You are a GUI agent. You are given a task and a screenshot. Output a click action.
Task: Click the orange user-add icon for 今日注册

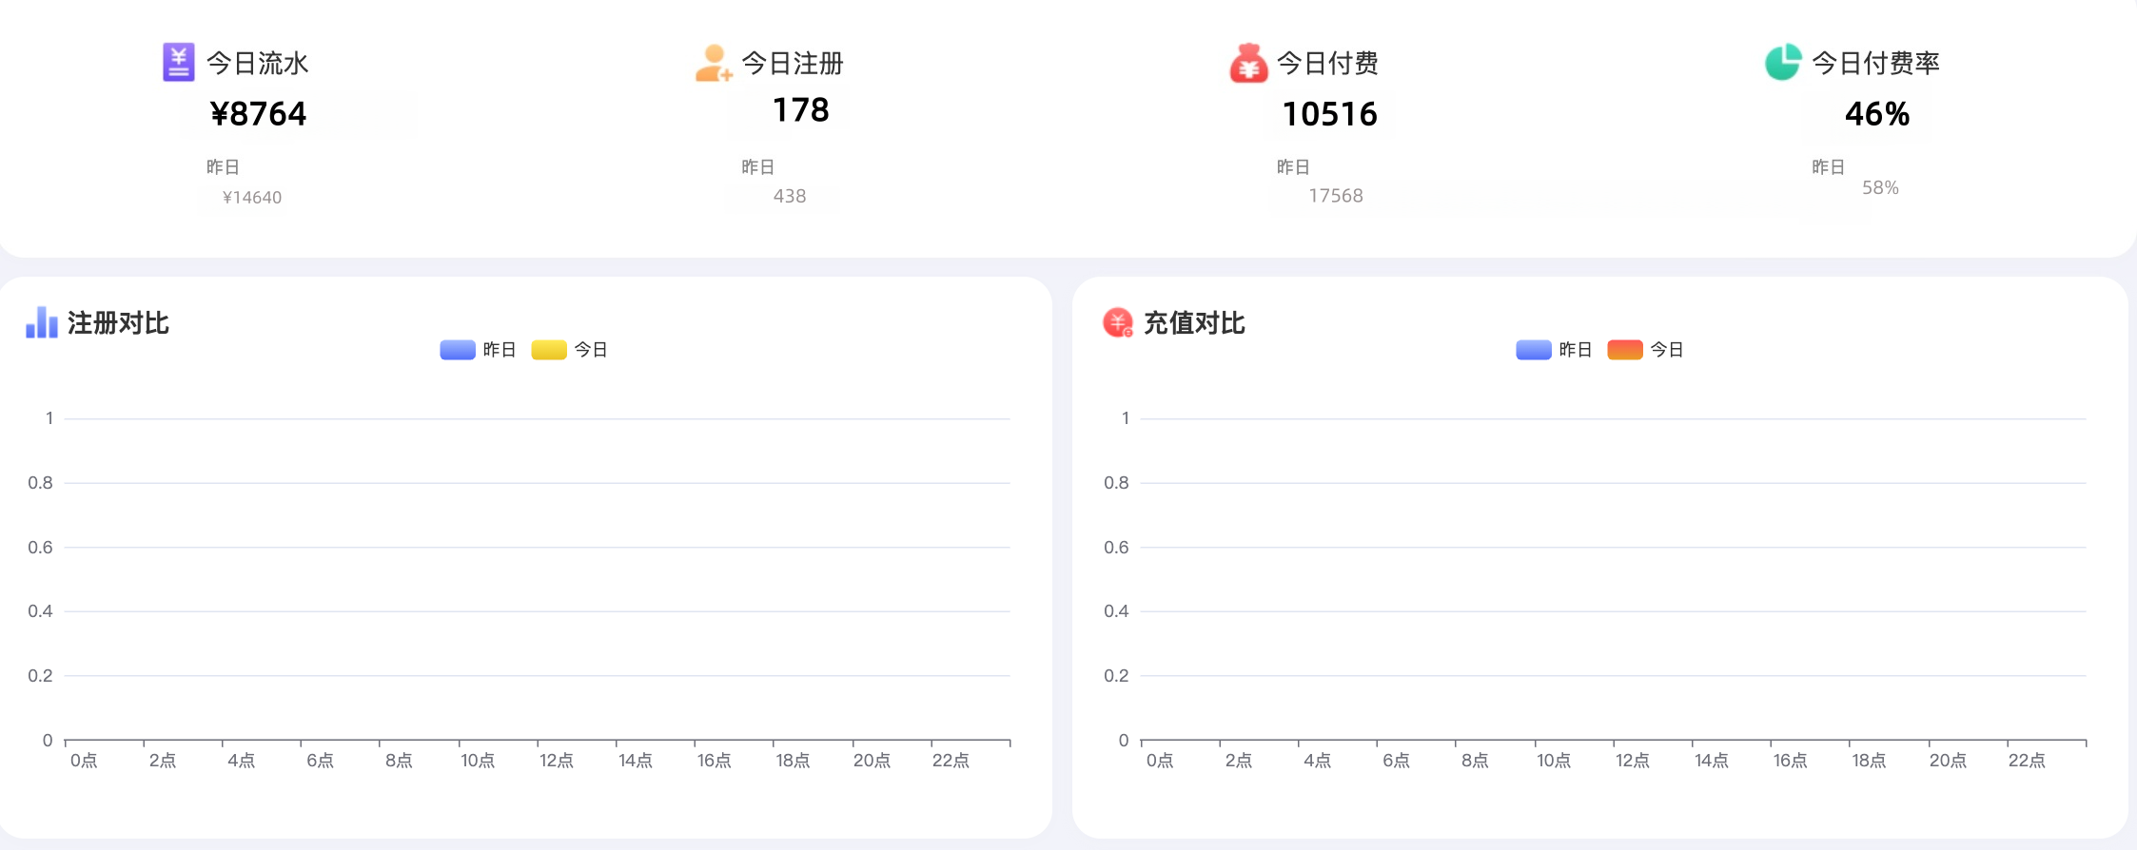pos(713,64)
